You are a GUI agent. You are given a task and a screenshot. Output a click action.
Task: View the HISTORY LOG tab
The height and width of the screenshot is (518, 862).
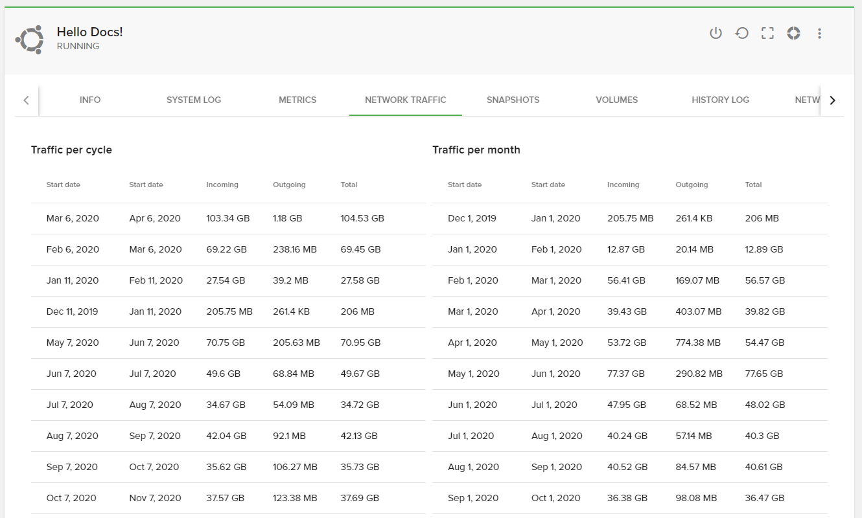720,100
